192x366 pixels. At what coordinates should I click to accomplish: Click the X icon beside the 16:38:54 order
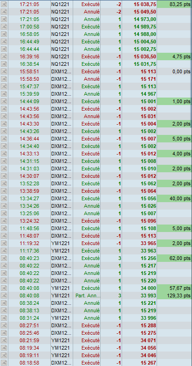4,64
